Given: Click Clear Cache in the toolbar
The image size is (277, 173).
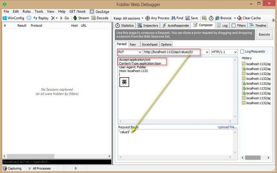Looking at the screenshot, I should click(249, 18).
